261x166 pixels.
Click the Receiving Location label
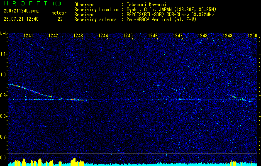(x=97, y=10)
